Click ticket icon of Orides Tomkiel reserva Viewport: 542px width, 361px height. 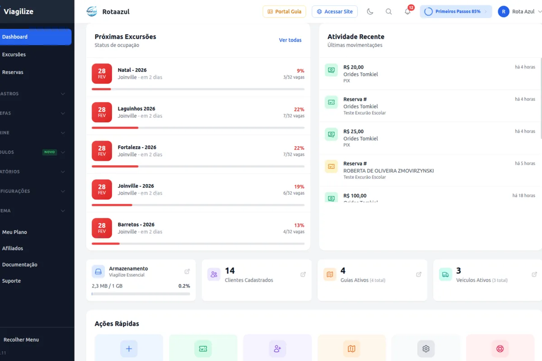tap(331, 102)
